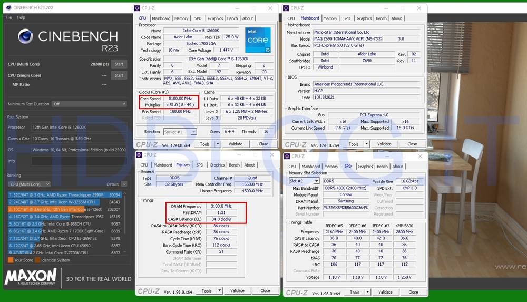
Task: Open Minimum Test Duration dropdown
Action: tap(90, 104)
